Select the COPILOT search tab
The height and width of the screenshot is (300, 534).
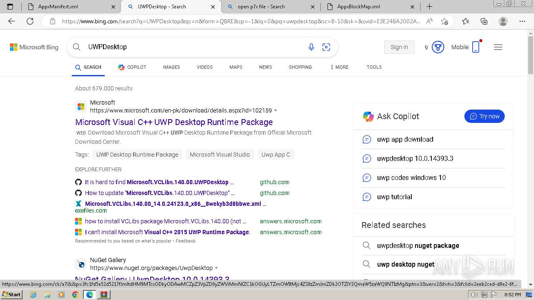coord(132,67)
